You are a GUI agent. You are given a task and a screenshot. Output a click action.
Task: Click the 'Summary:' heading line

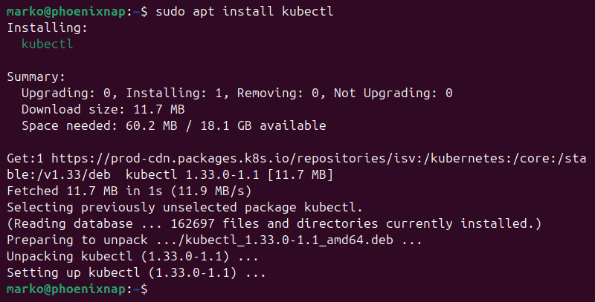pyautogui.click(x=36, y=77)
